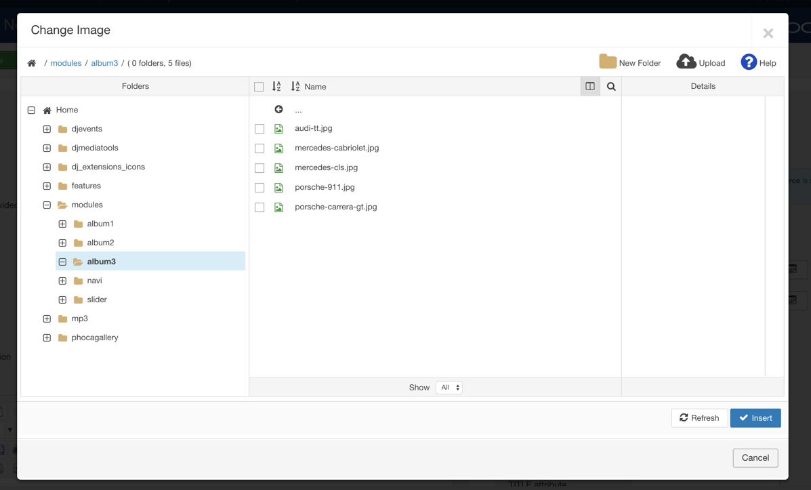
Task: Sort by Name using A-Z icon
Action: pyautogui.click(x=295, y=86)
